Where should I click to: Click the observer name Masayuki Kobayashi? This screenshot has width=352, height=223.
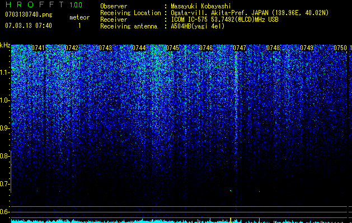pos(201,6)
